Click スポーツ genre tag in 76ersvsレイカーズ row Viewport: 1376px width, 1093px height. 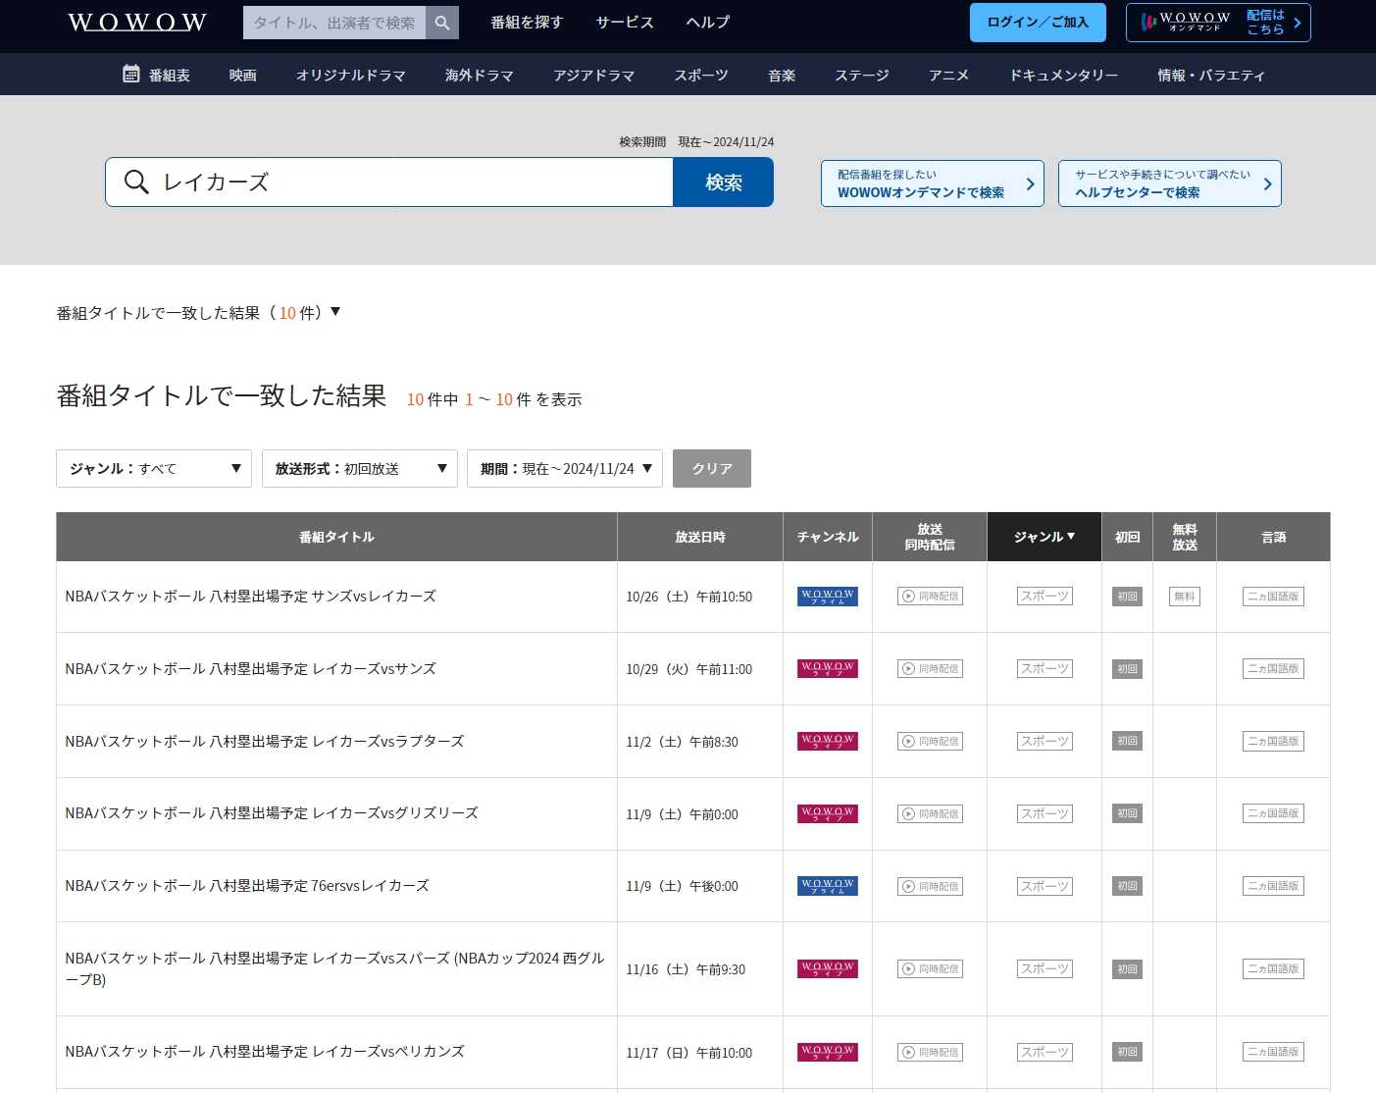pyautogui.click(x=1045, y=887)
